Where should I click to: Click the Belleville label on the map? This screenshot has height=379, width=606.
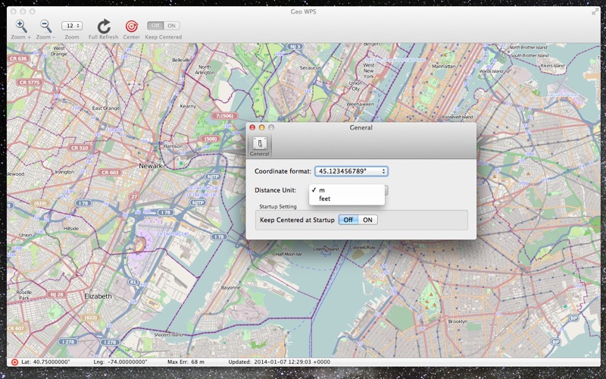tap(181, 61)
